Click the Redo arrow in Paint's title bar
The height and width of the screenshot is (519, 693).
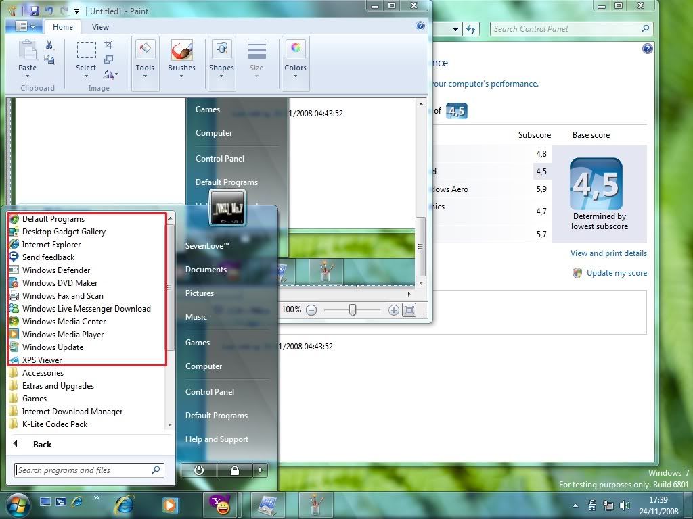point(64,11)
